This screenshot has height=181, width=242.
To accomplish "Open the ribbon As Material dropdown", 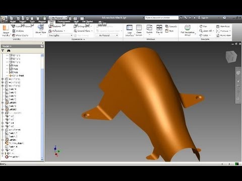I will pyautogui.click(x=107, y=35).
